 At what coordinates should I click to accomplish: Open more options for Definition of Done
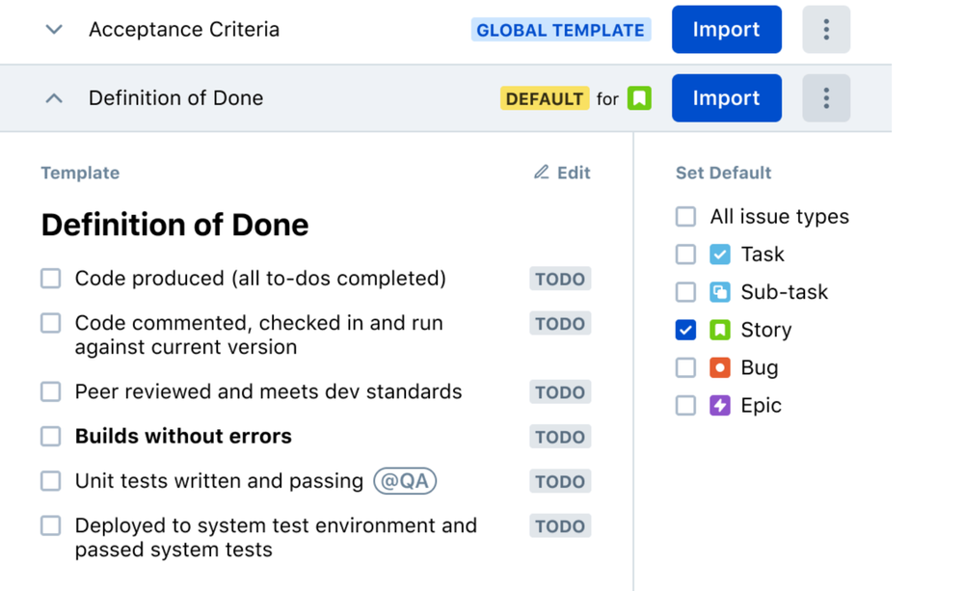point(826,98)
